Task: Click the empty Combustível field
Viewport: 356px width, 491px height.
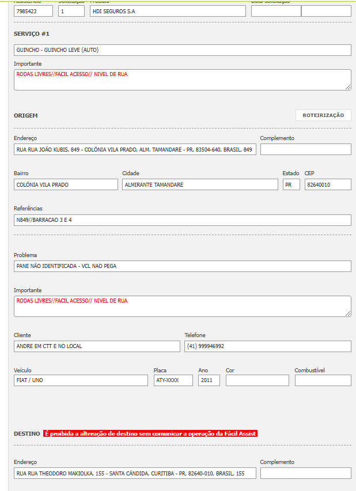Action: coord(323,380)
